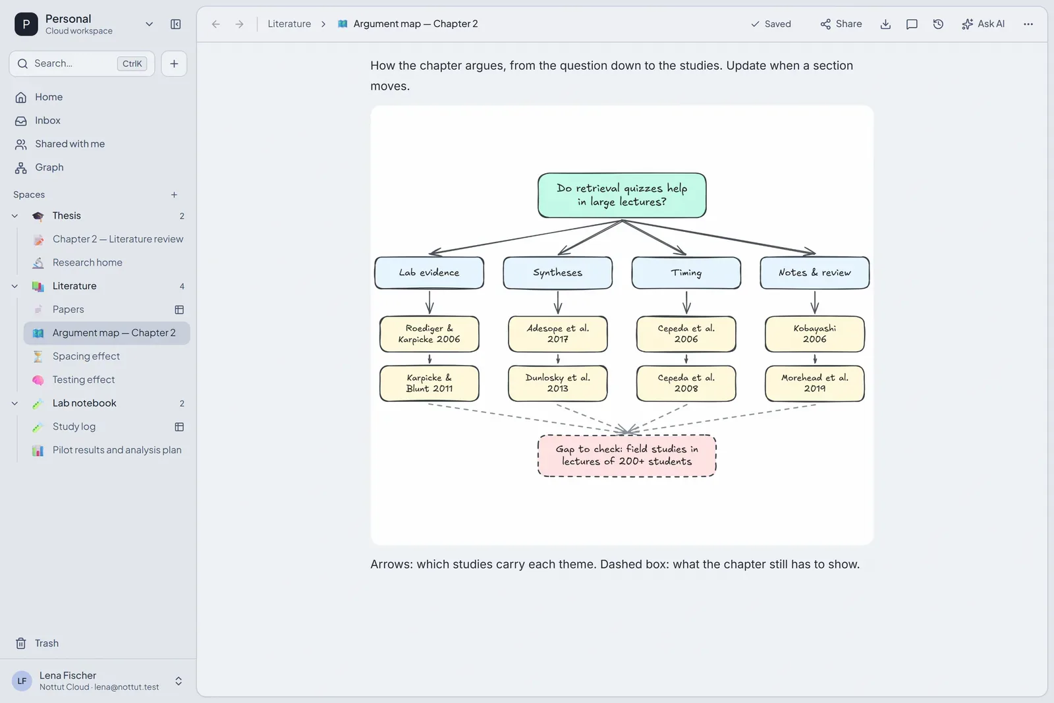Click the Search input field
The image size is (1054, 703).
pyautogui.click(x=82, y=64)
